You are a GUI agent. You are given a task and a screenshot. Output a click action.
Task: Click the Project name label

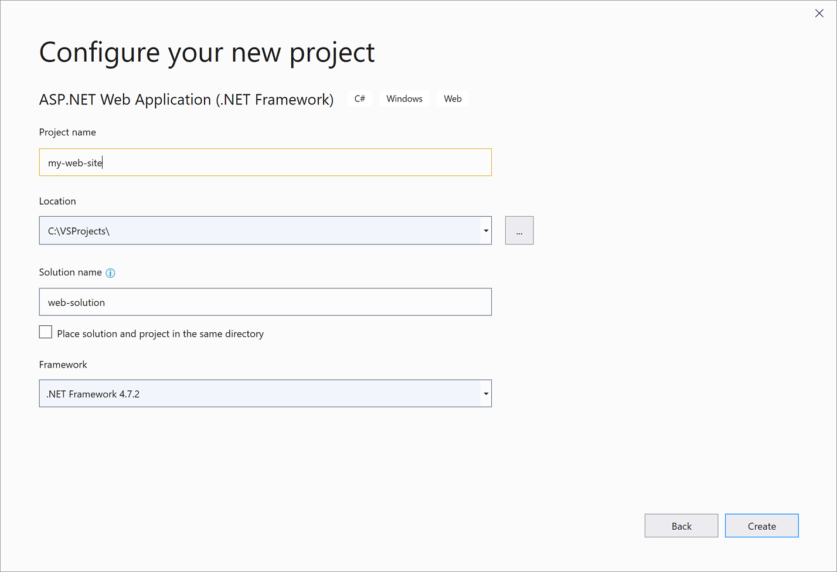coord(67,132)
